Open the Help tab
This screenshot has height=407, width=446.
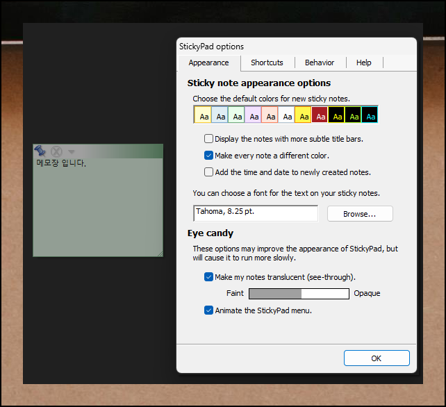[363, 63]
